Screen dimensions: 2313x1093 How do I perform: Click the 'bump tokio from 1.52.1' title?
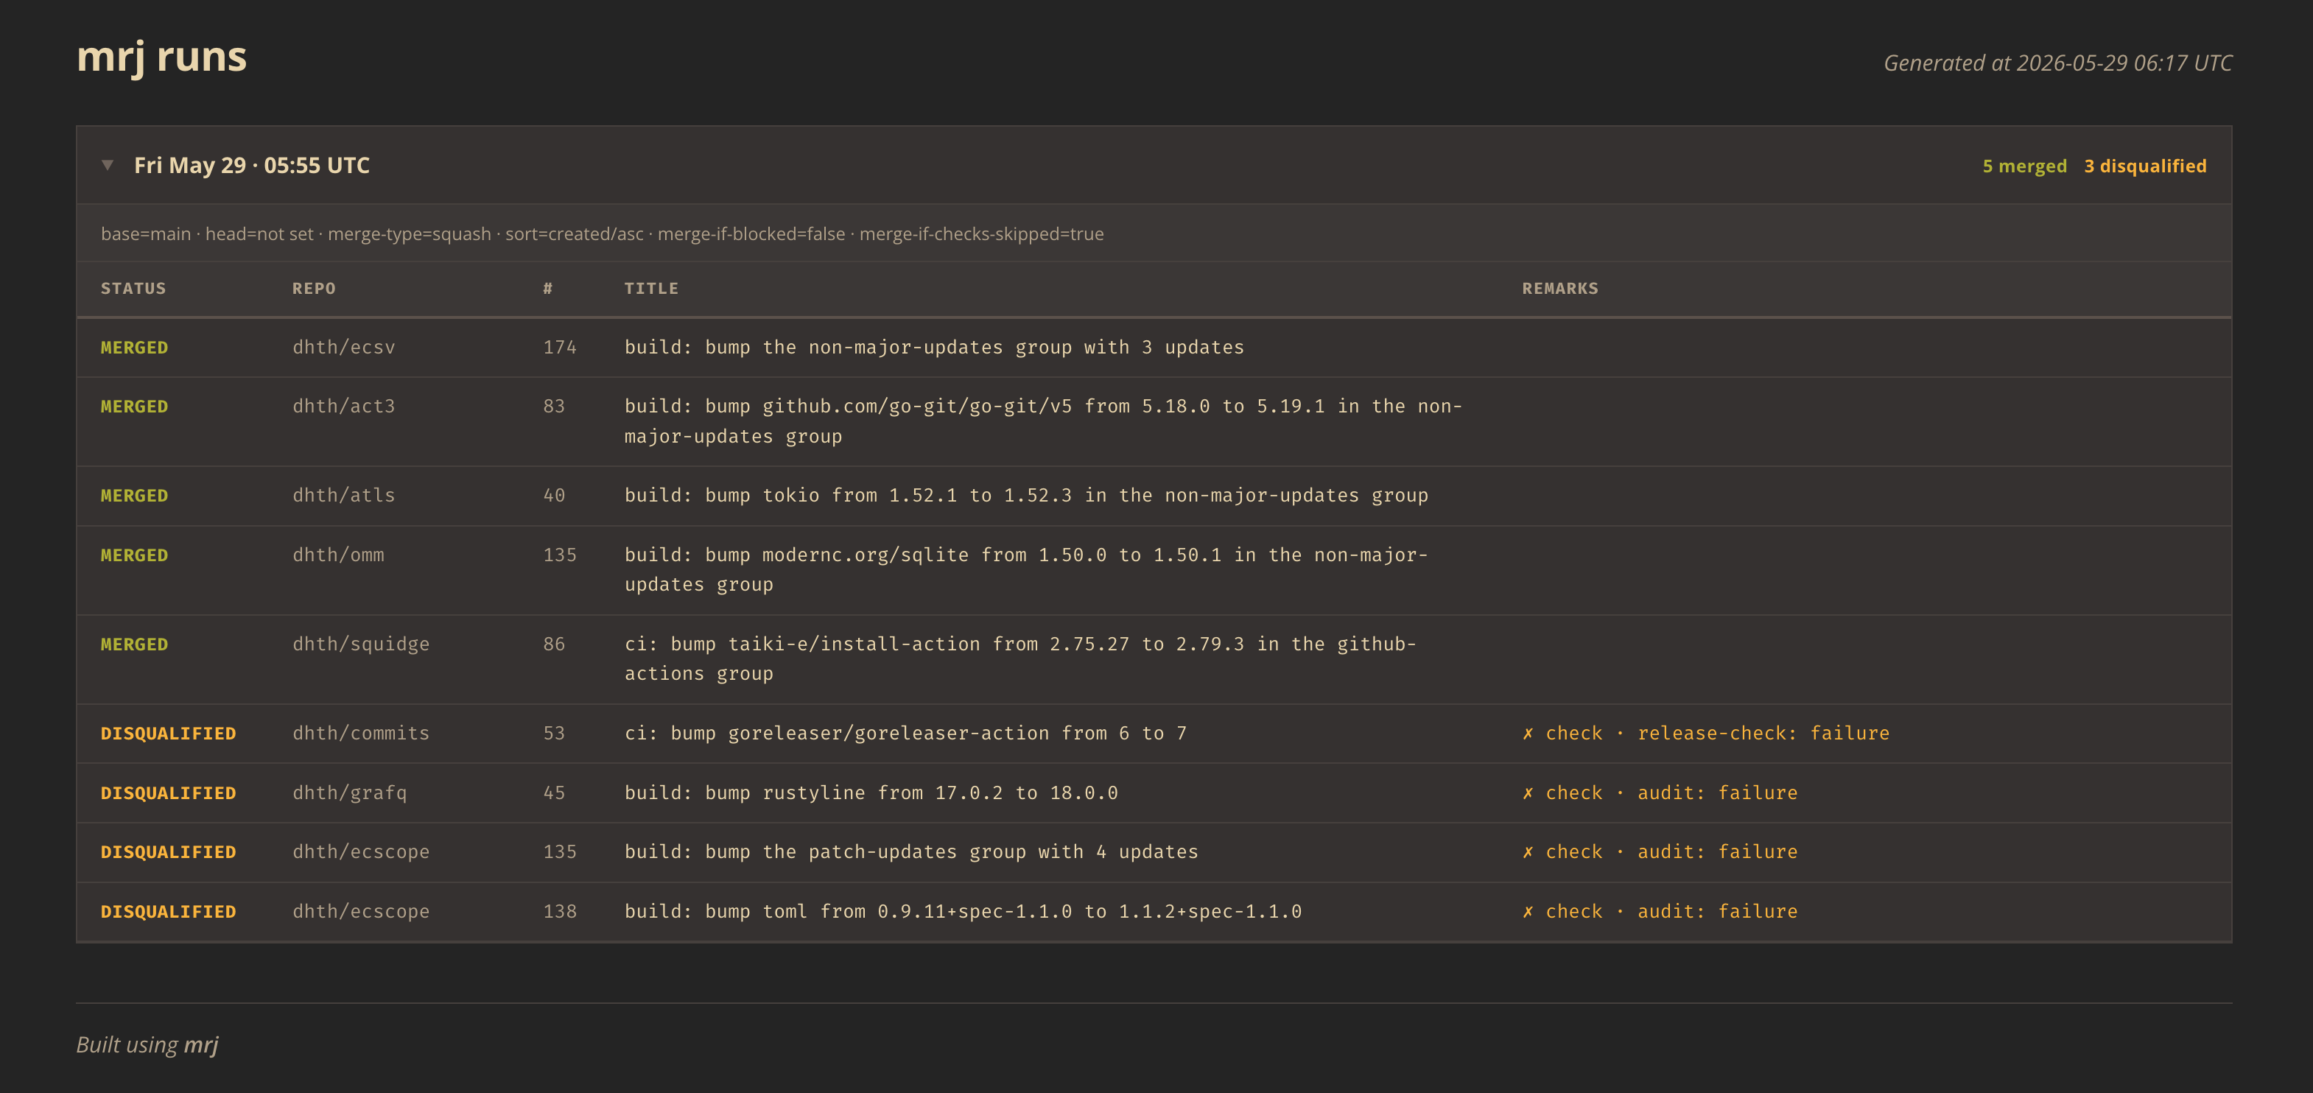coord(1026,496)
